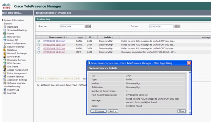This screenshot has height=128, width=223.
Task: Click the LDAP Server icon
Action: (x=5, y=57)
